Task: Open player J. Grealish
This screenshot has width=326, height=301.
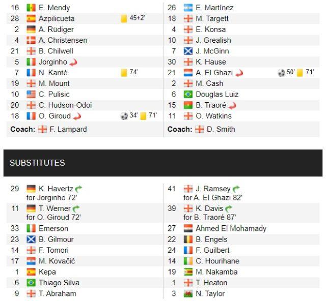Action: 213,40
